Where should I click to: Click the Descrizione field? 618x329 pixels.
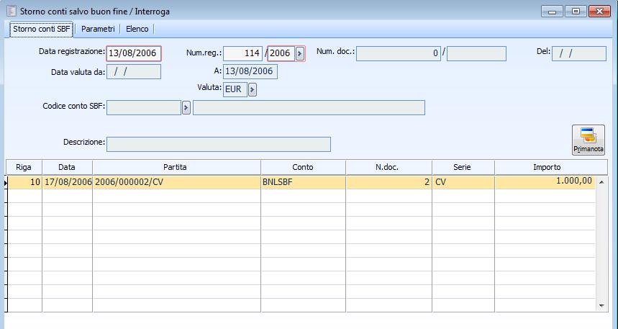point(219,145)
